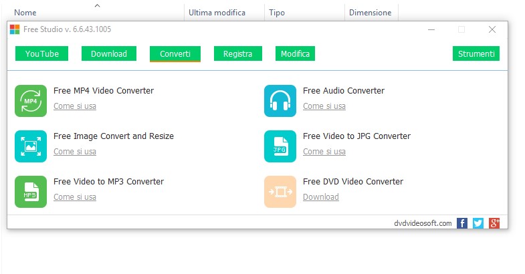Viewport: 525px width, 274px height.
Task: Click the Free Video to JPG Converter title
Action: [357, 136]
